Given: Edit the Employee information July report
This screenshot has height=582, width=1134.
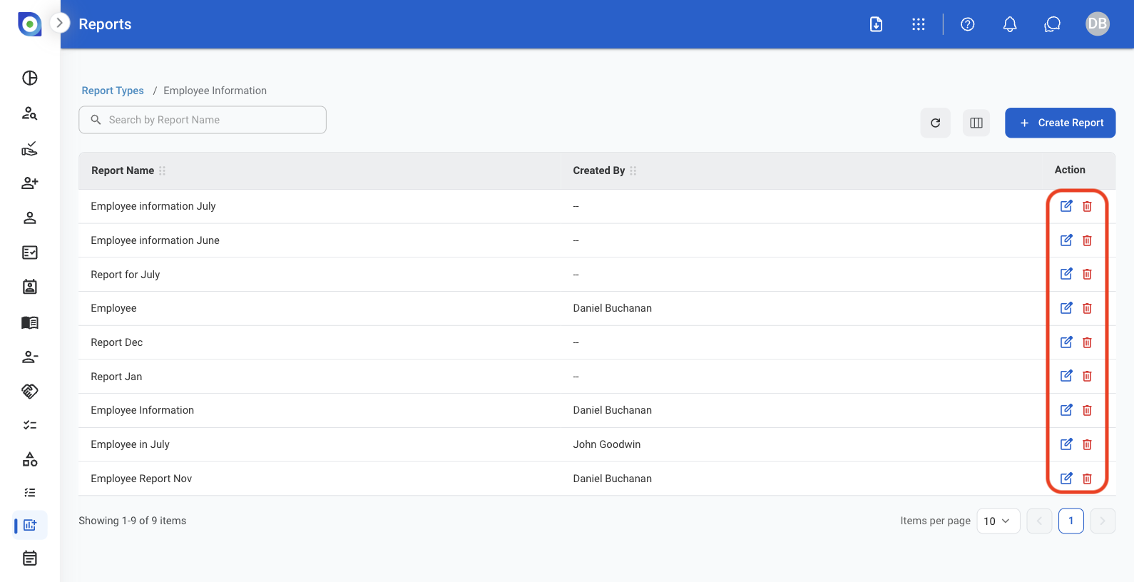Looking at the screenshot, I should pyautogui.click(x=1066, y=206).
